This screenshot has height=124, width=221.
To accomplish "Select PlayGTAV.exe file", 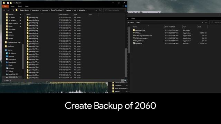I will [x=140, y=41].
